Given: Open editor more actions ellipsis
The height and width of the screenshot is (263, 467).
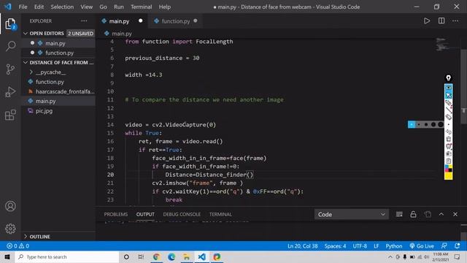Looking at the screenshot, I should click(x=455, y=21).
